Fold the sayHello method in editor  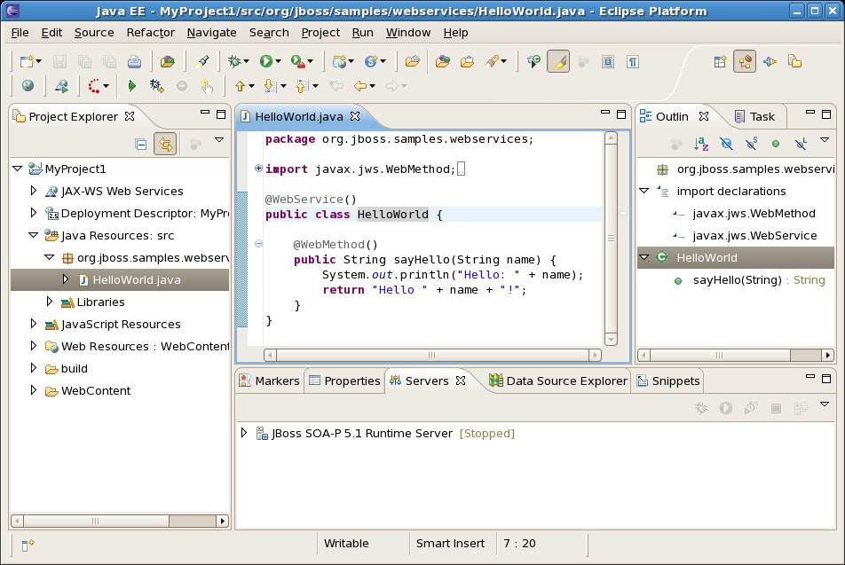258,243
